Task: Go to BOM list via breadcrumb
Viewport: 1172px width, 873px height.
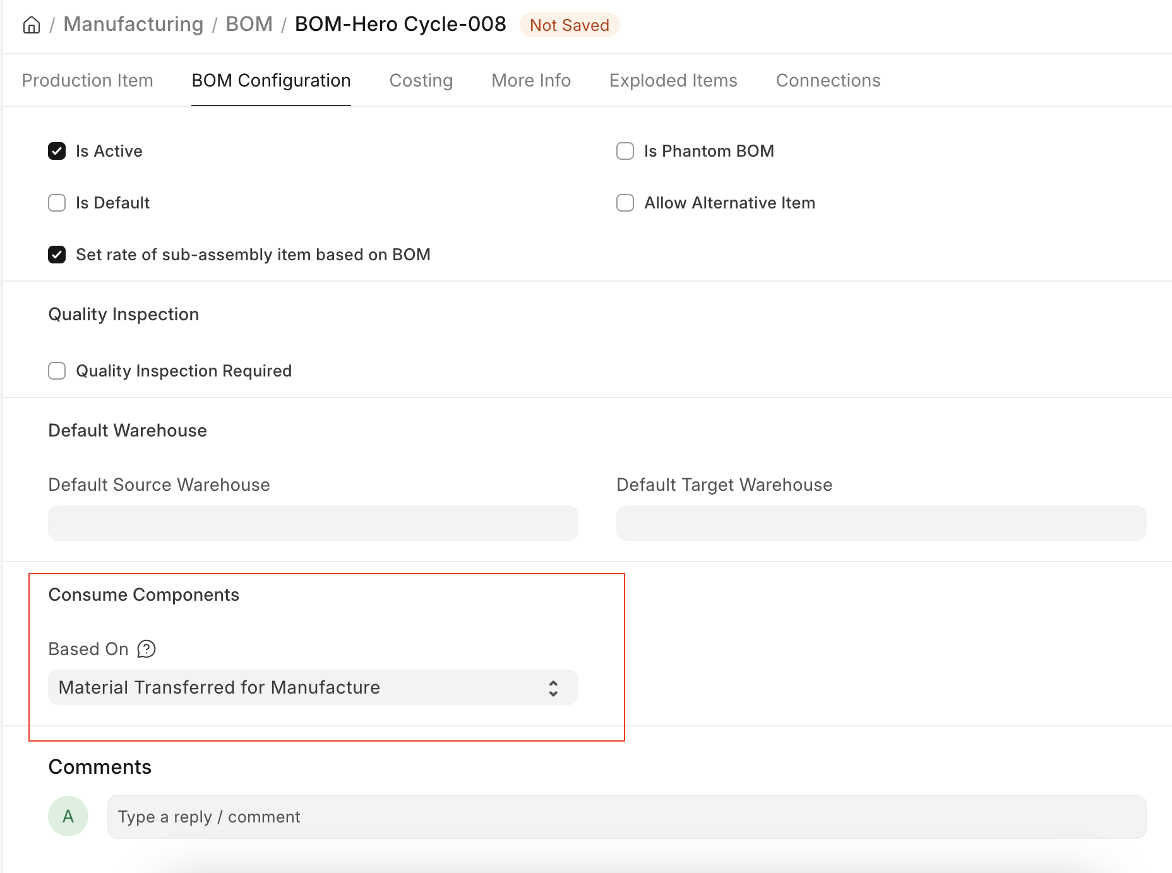Action: [249, 24]
